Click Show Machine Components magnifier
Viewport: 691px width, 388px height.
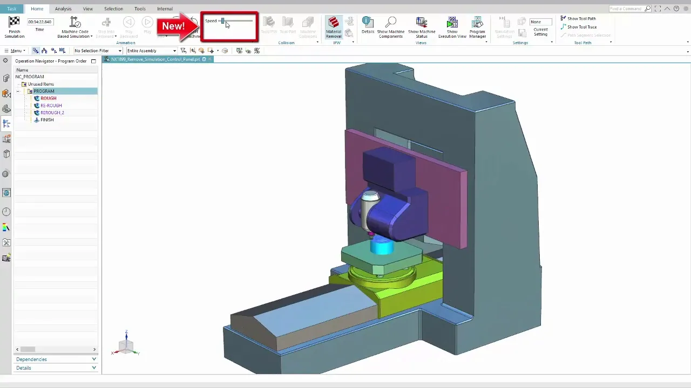coord(390,27)
